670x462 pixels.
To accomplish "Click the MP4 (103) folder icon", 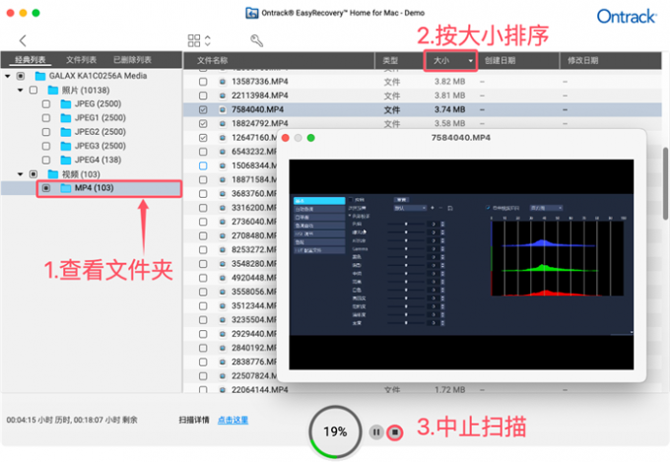I will 66,188.
